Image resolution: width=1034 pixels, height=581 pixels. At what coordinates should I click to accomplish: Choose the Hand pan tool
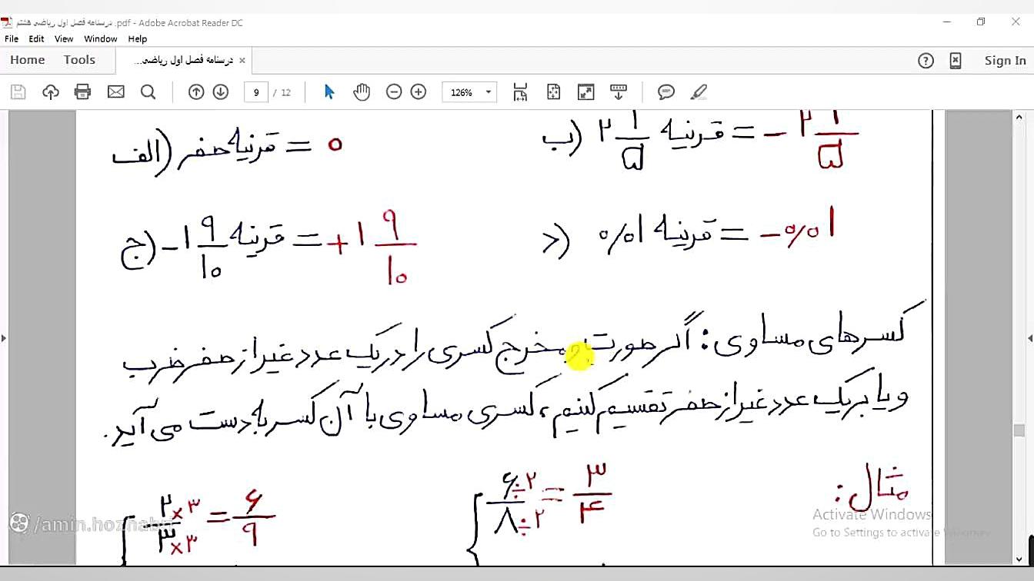coord(362,92)
